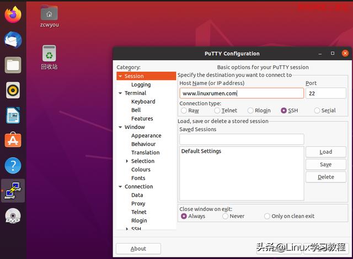Open the Bell settings category
The width and height of the screenshot is (353, 259).
coord(136,110)
